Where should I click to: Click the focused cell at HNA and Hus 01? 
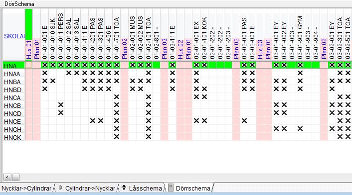29,65
